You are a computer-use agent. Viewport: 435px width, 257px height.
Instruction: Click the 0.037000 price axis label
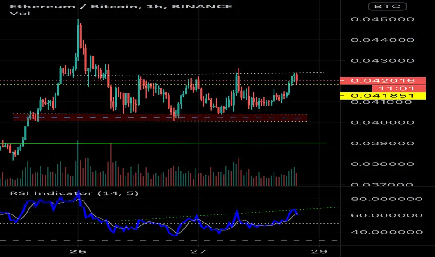[383, 185]
